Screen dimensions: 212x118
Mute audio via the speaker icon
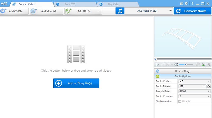click(x=176, y=64)
